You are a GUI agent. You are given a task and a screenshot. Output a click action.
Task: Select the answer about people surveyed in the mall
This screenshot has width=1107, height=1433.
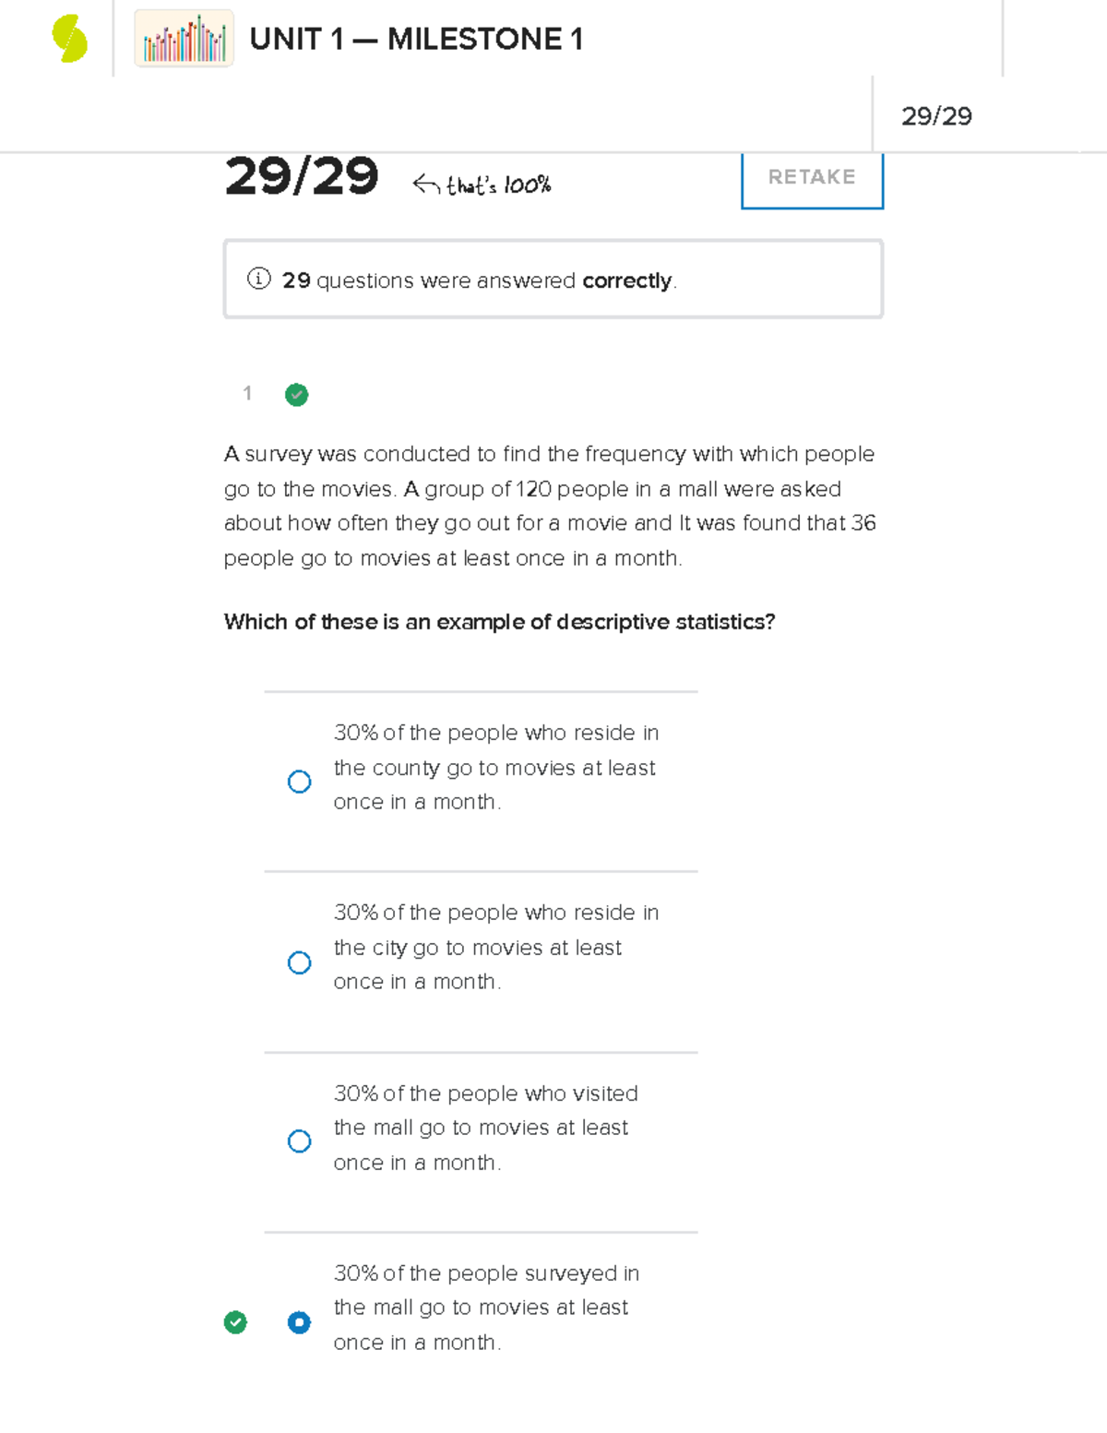pyautogui.click(x=299, y=1322)
